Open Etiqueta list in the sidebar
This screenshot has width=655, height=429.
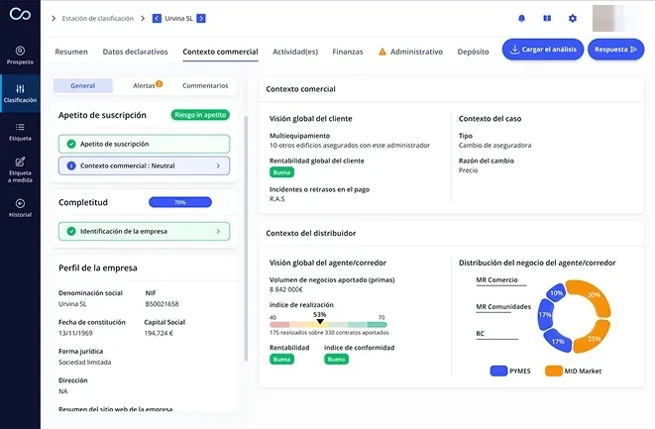pos(20,132)
